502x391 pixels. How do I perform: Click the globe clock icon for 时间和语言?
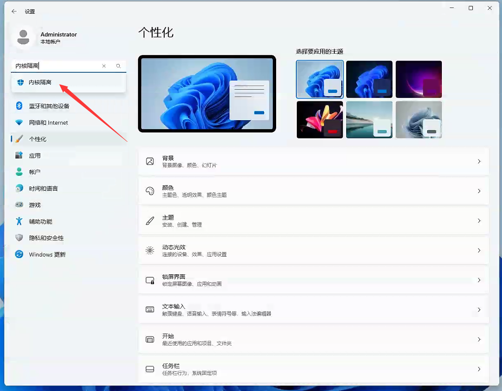point(19,188)
